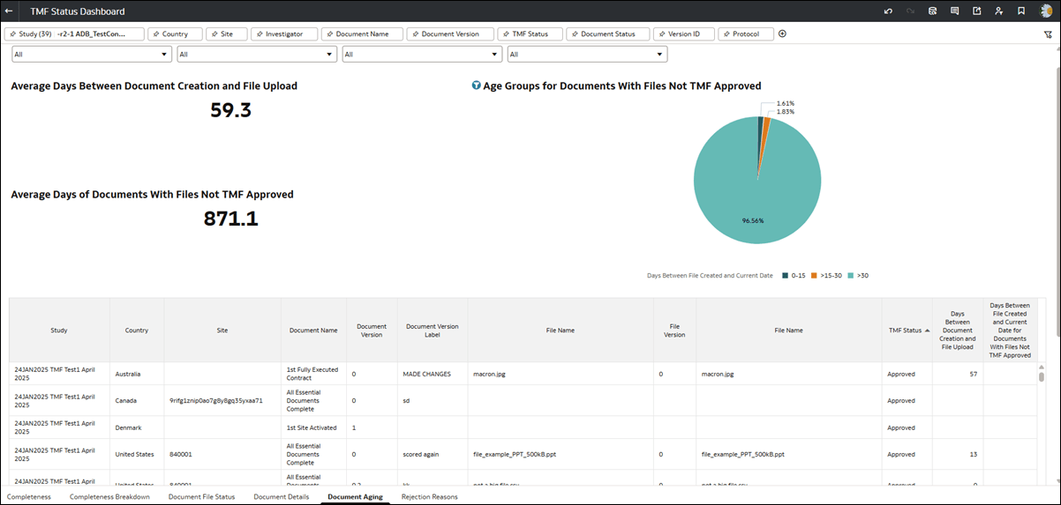Click the table vertical scrollbar thumb
This screenshot has width=1061, height=505.
[x=1042, y=377]
